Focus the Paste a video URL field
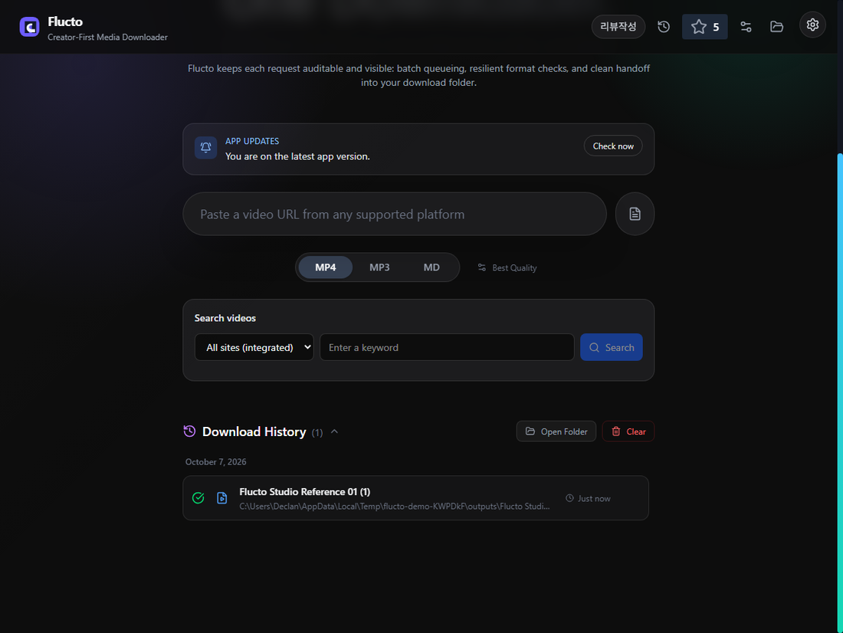843x633 pixels. coord(395,214)
